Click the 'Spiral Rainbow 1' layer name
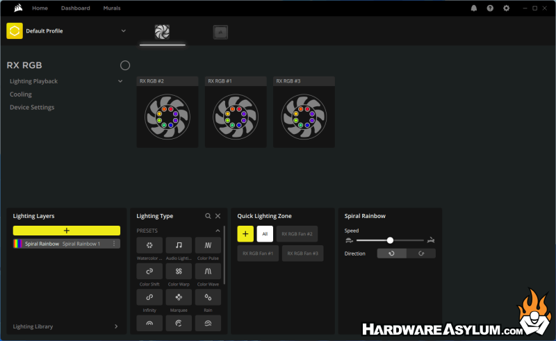The width and height of the screenshot is (556, 341). coord(81,244)
